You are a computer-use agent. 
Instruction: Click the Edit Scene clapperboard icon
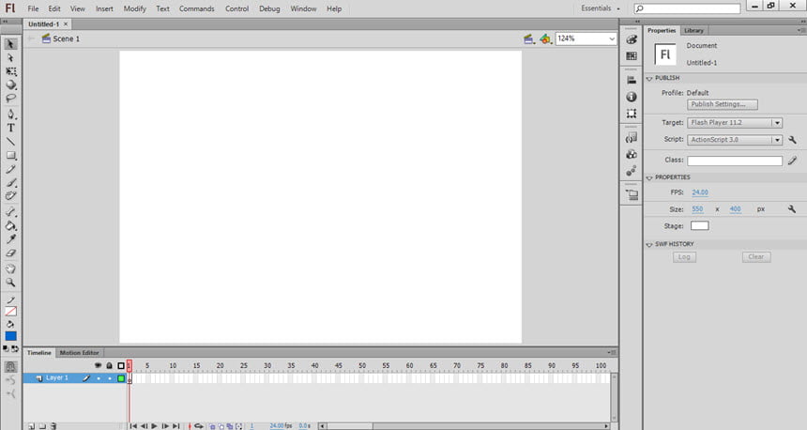[528, 38]
